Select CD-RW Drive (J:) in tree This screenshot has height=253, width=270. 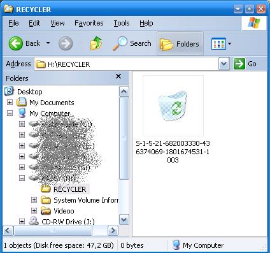(68, 222)
